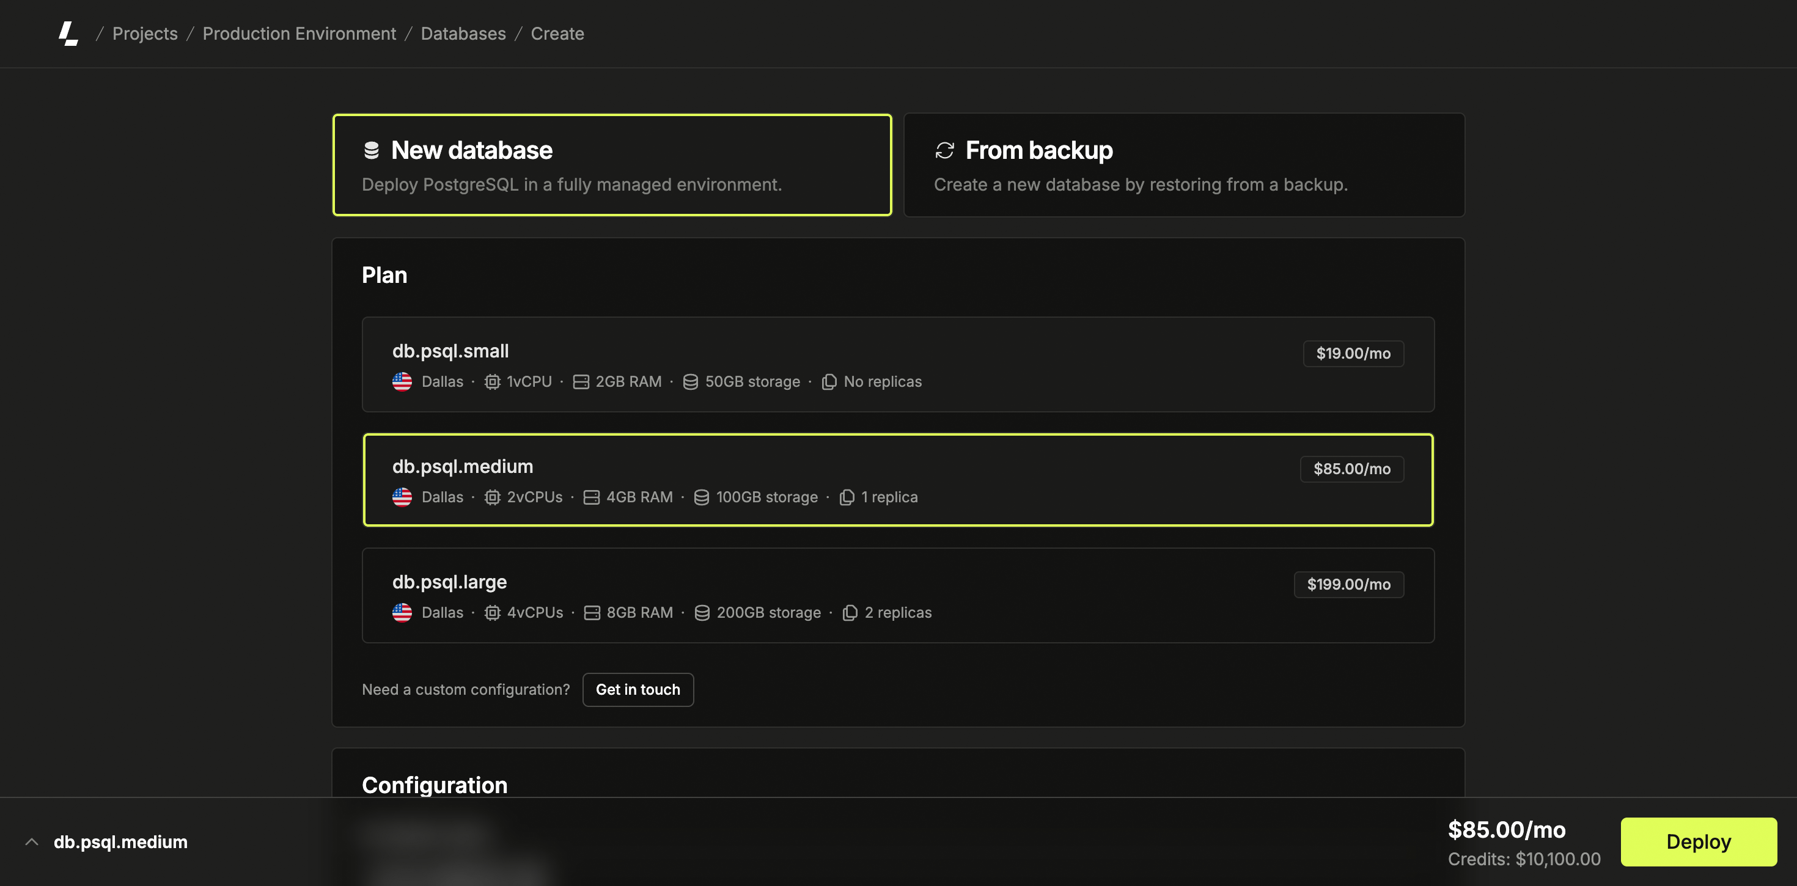Click the Deploy button
Screen dimensions: 1797x886
1698,841
